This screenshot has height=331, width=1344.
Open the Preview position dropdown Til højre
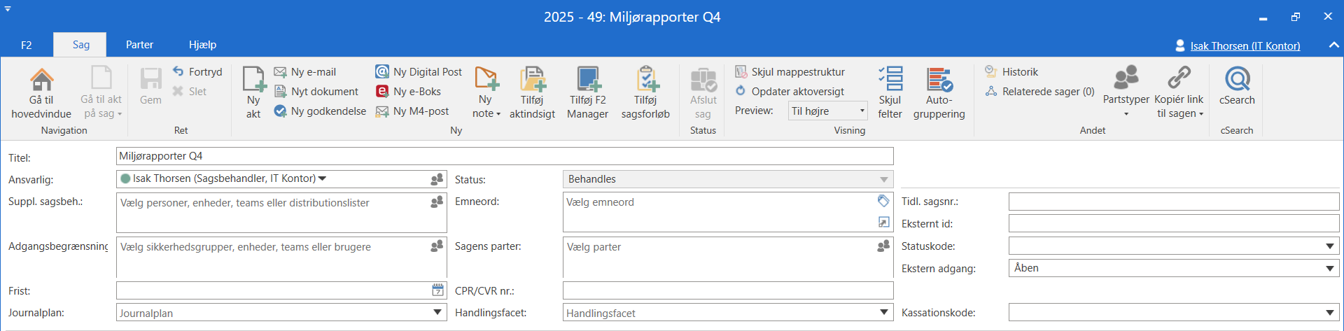click(828, 111)
